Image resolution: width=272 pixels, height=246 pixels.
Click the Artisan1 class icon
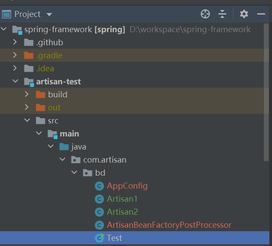coord(100,199)
